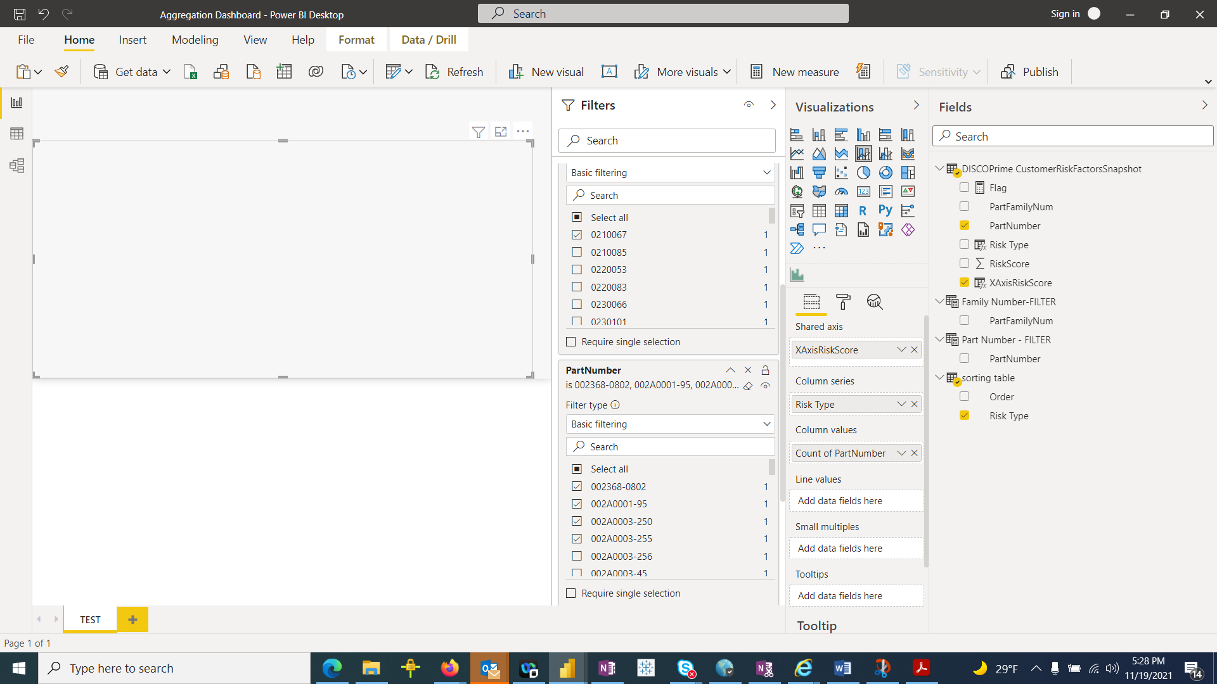Viewport: 1217px width, 684px height.
Task: Switch to Model view in sidebar
Action: pos(17,166)
